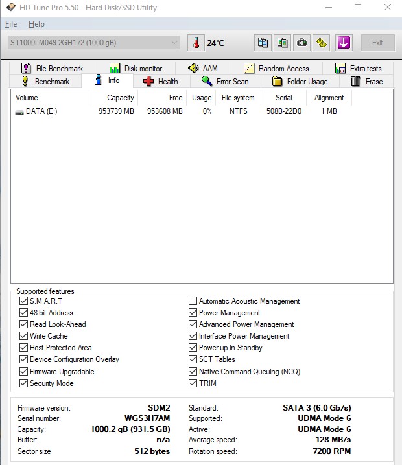Click the thermometer temperature icon

pos(196,43)
